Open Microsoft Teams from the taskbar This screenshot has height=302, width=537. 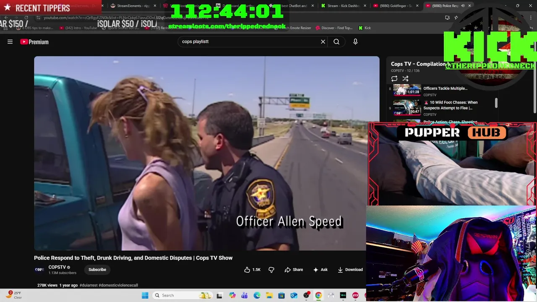(245, 295)
